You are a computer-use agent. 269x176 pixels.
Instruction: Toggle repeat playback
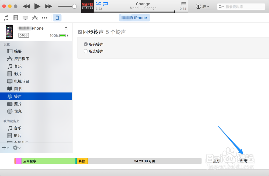[105, 4]
